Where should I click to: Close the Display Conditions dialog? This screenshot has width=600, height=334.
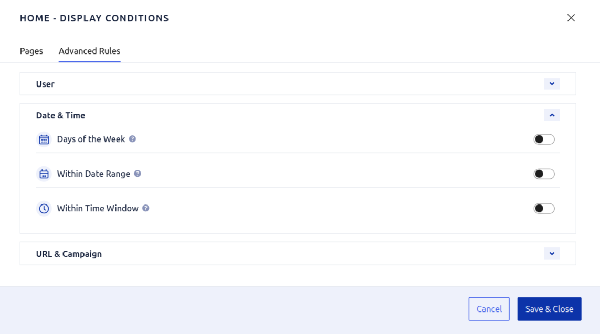coord(571,18)
